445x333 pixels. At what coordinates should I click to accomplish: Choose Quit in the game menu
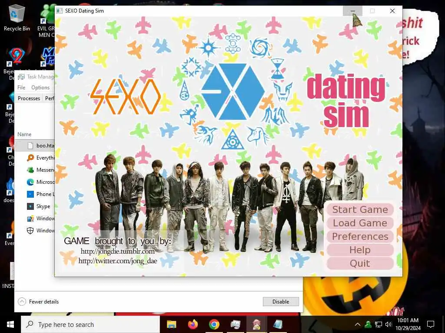tap(360, 264)
